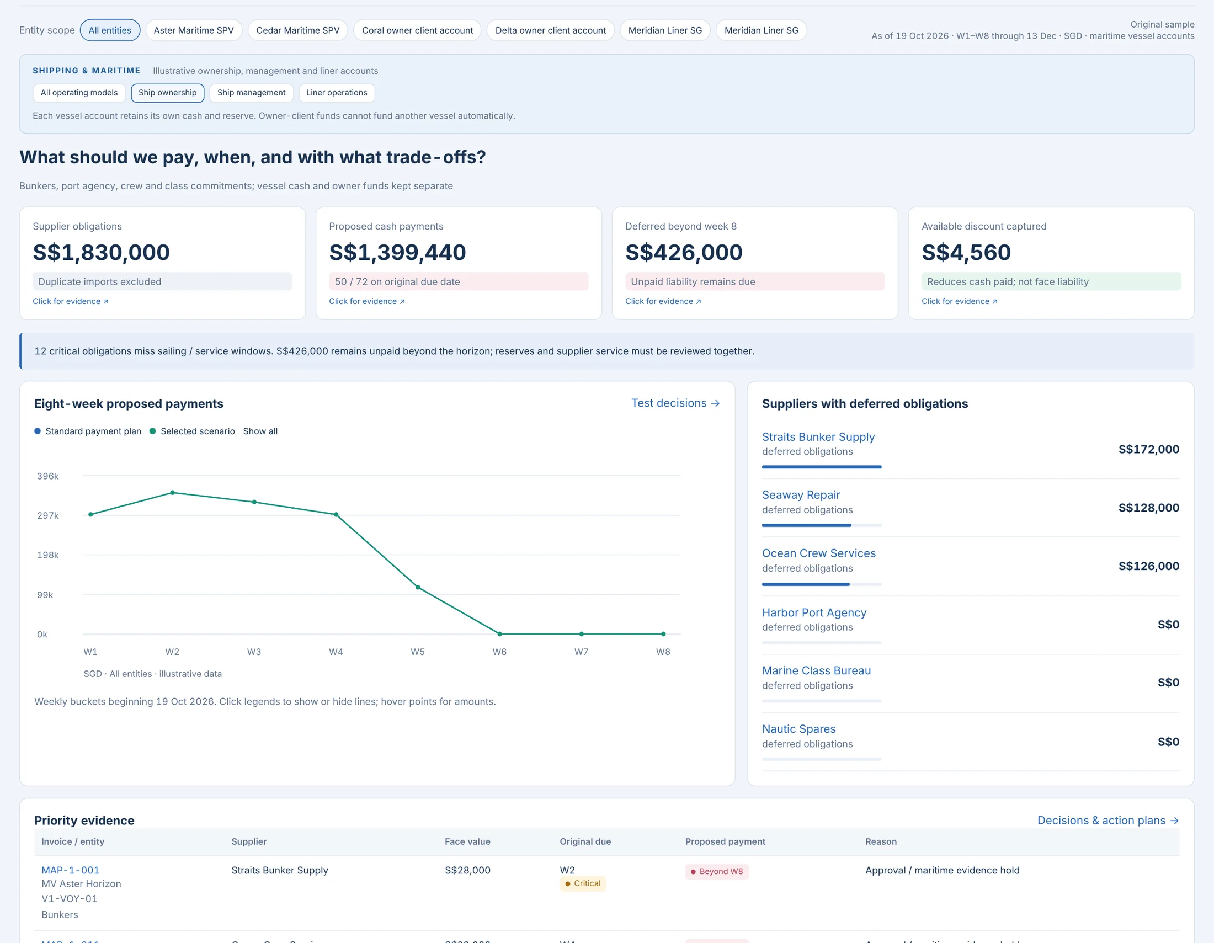The image size is (1214, 943).
Task: Open the Test decisions link
Action: (675, 403)
